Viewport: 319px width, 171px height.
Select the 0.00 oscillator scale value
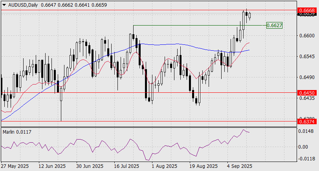304,147
